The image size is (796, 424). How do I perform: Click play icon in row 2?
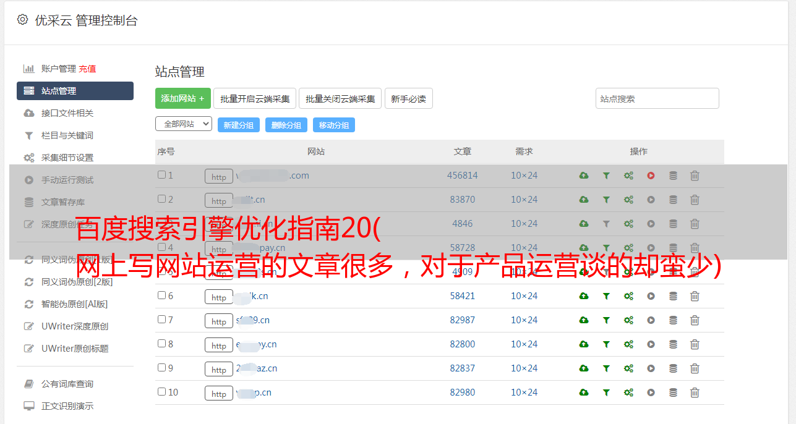[651, 200]
